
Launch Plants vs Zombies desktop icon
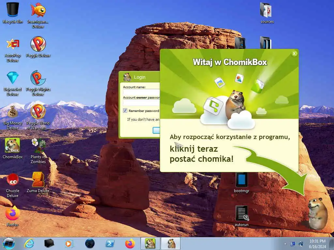[38, 150]
